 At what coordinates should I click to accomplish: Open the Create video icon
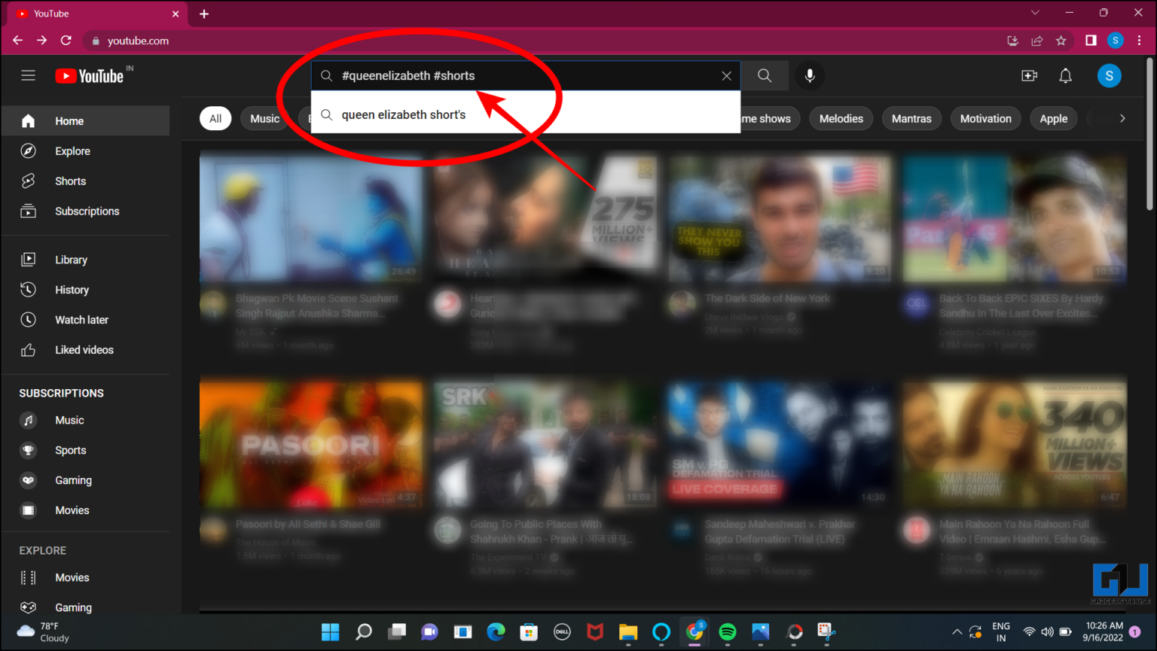pos(1029,75)
